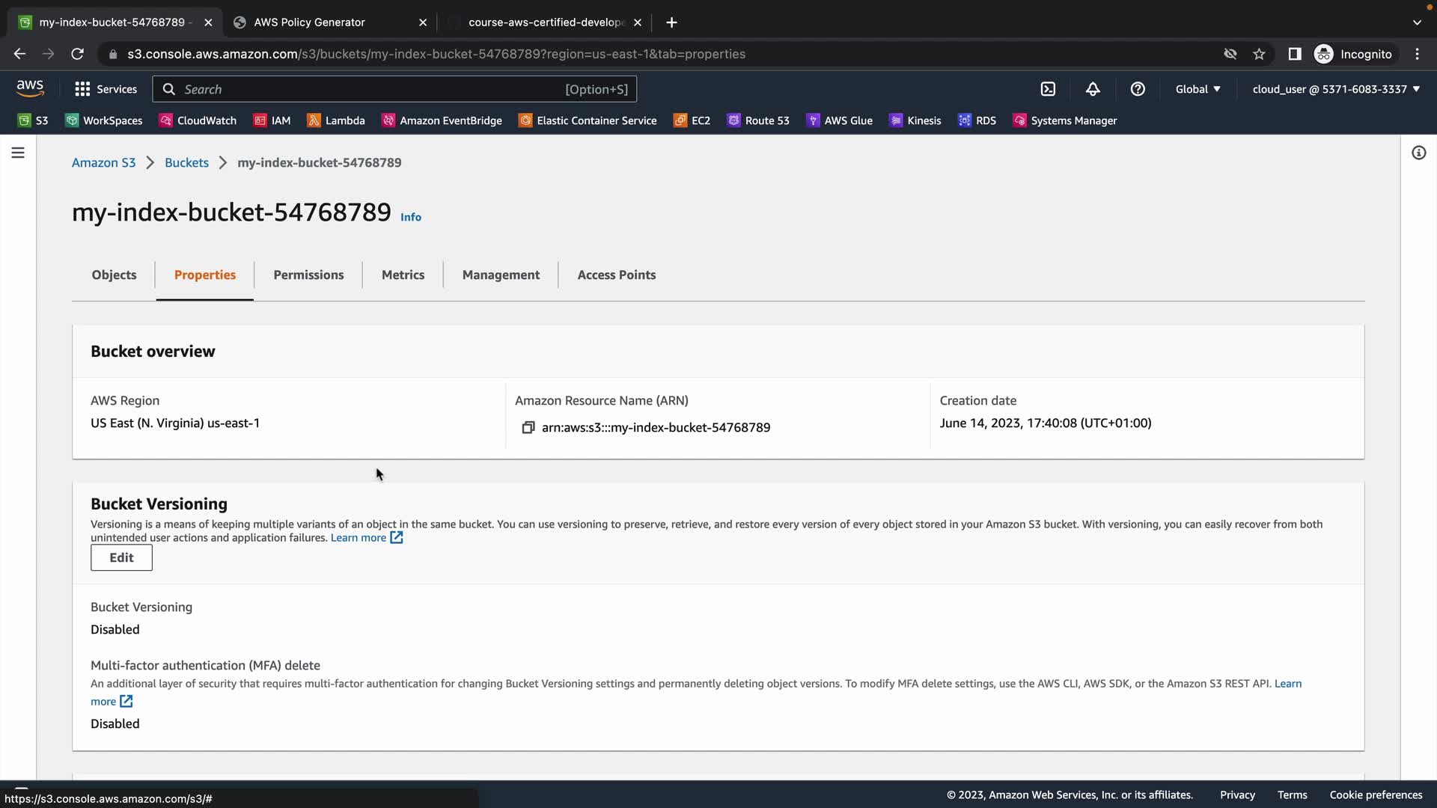This screenshot has width=1437, height=808.
Task: Click the notifications bell icon
Action: [x=1093, y=89]
